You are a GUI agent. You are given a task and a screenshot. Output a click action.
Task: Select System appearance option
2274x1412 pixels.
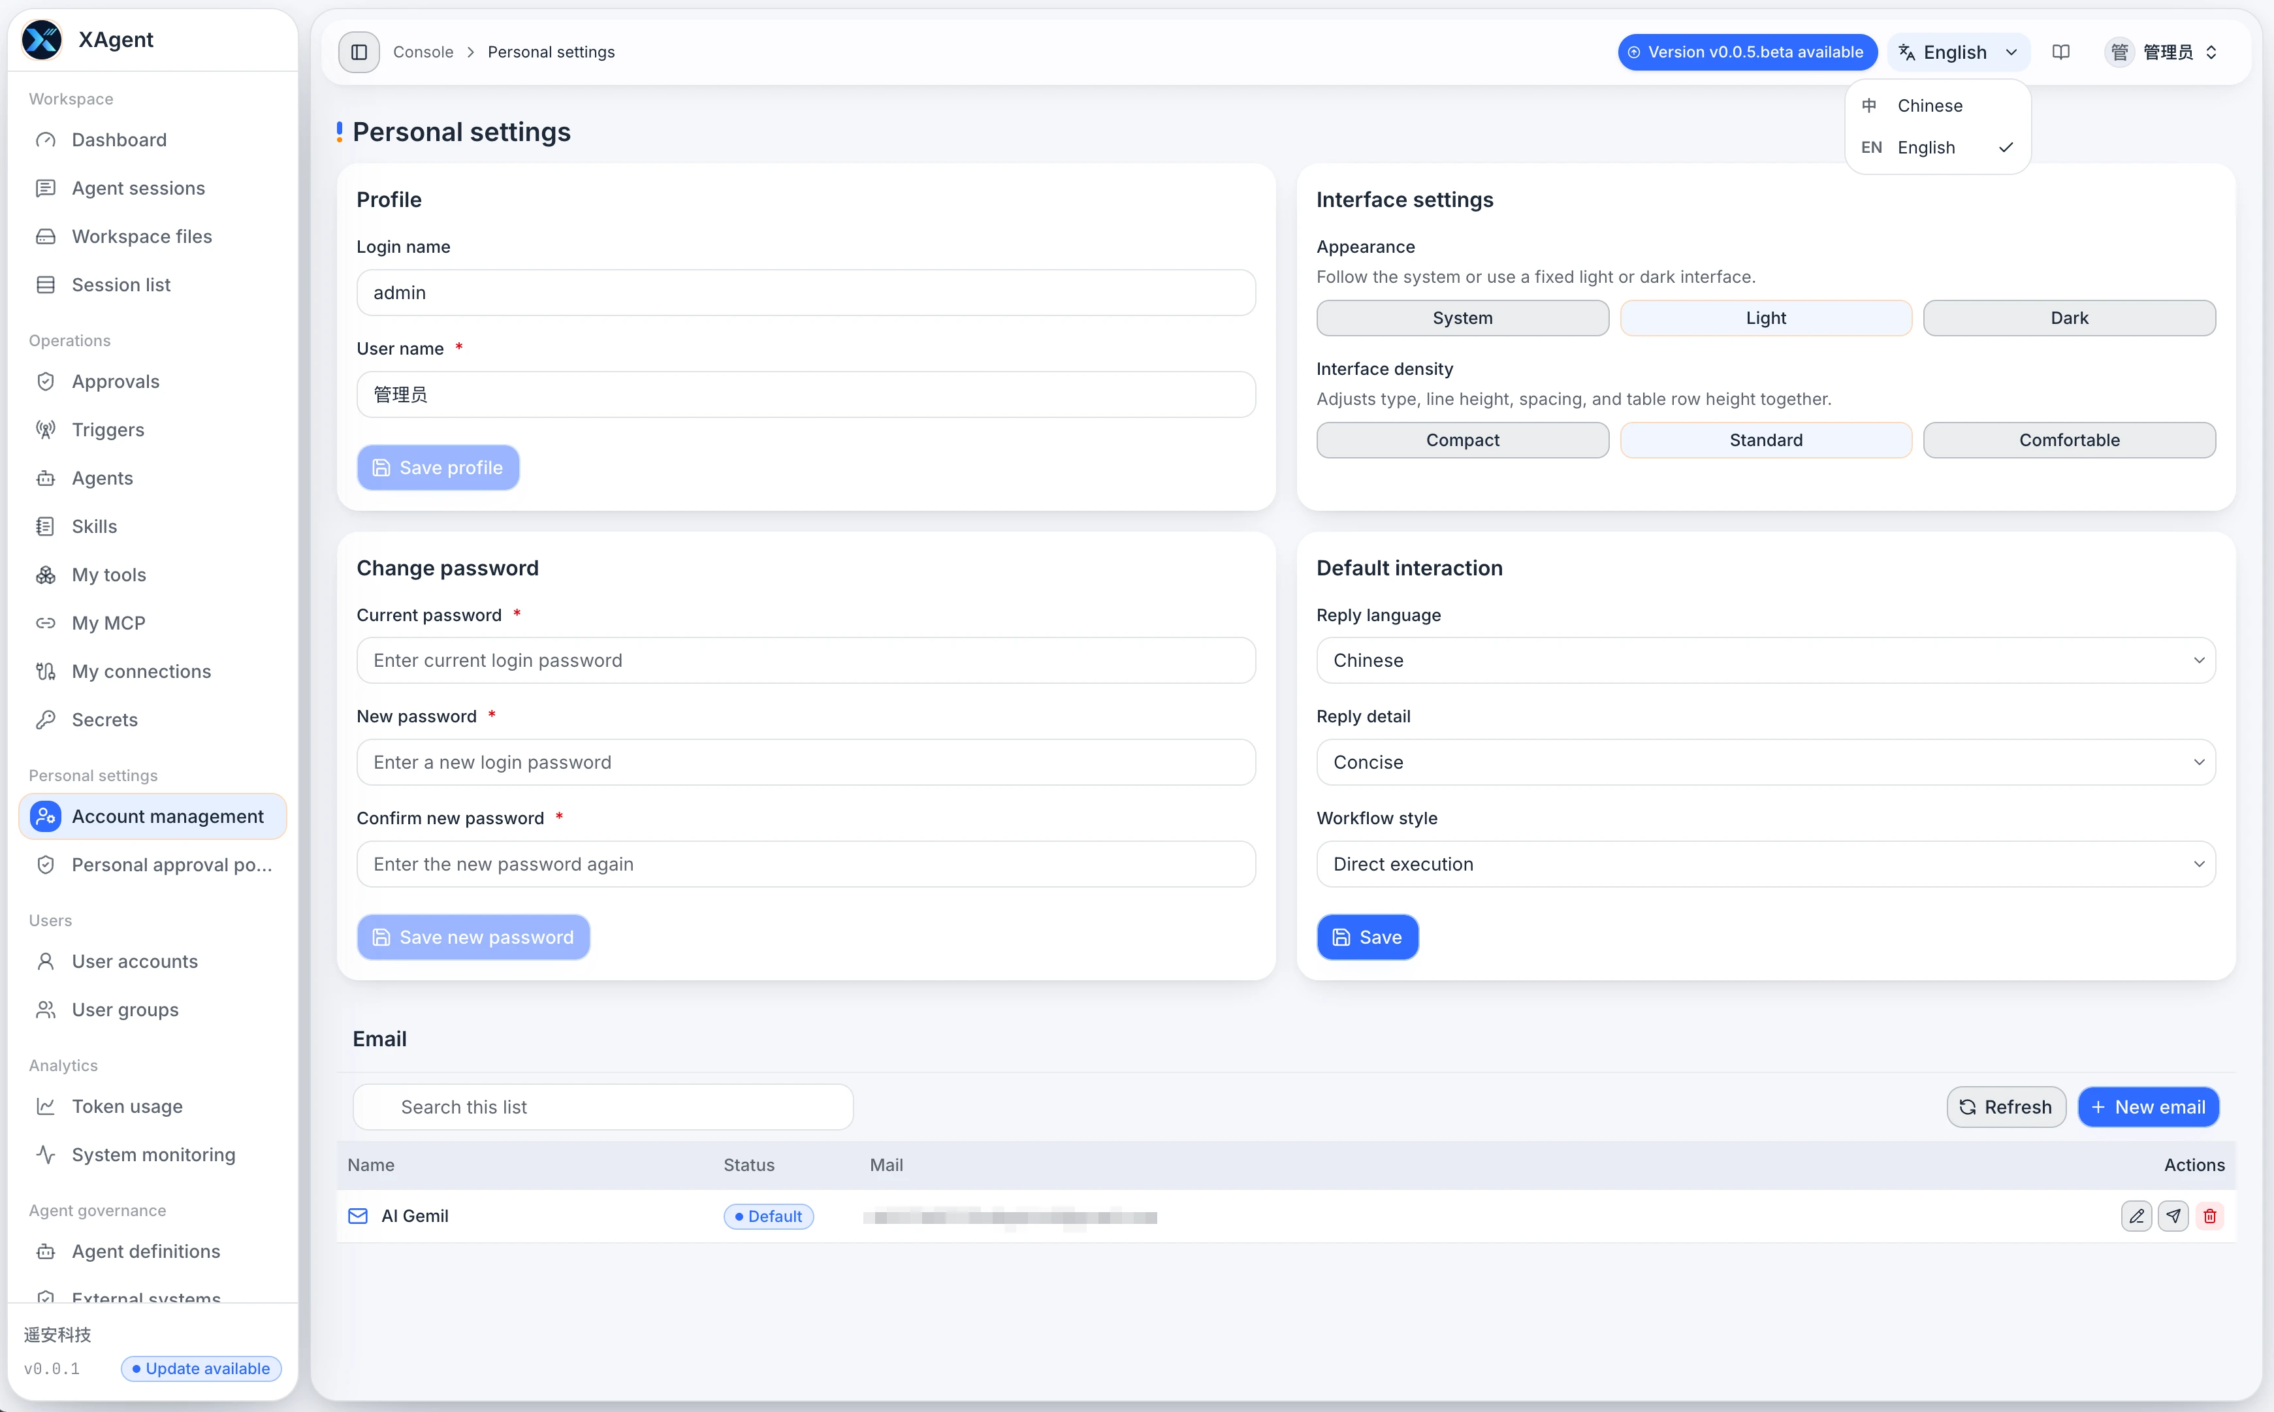click(1462, 317)
